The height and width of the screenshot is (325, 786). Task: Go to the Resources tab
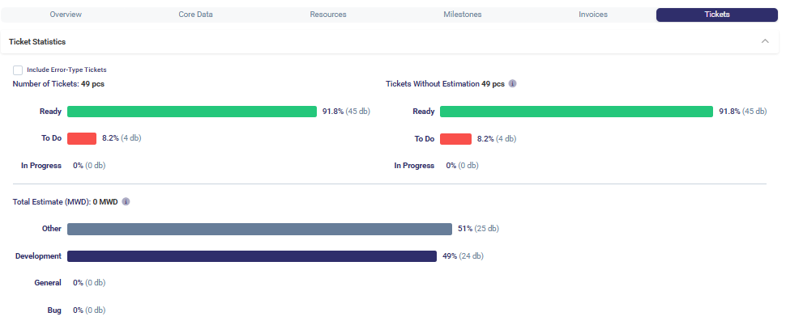coord(328,15)
